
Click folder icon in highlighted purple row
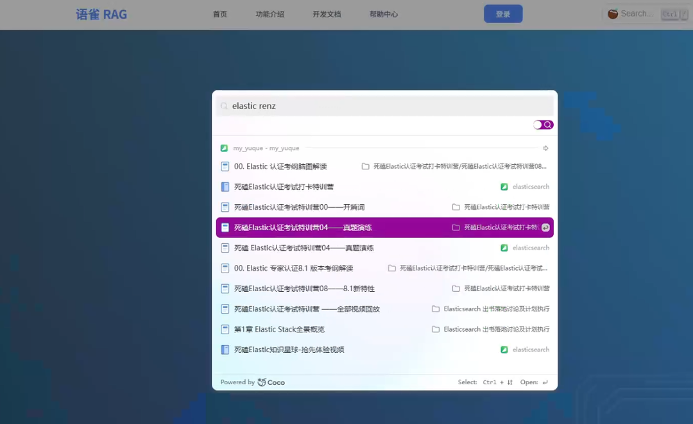click(x=456, y=228)
